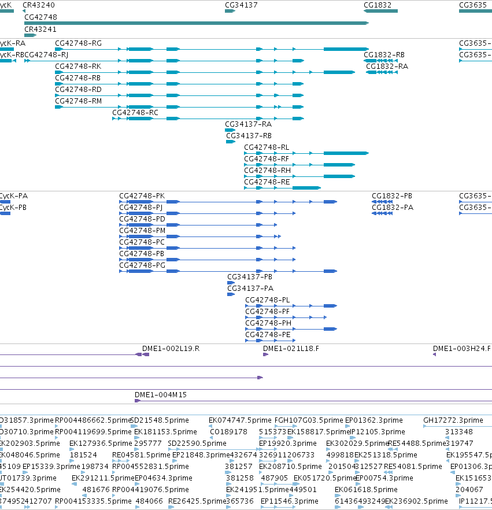Select the CG34137 gene label

click(241, 5)
